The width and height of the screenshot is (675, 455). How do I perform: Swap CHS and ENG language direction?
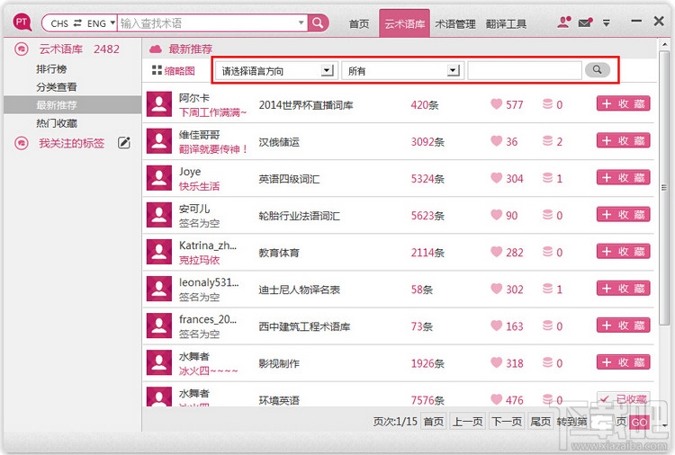77,22
